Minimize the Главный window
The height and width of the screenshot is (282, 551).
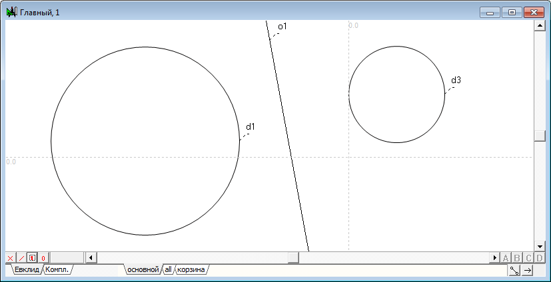point(490,13)
